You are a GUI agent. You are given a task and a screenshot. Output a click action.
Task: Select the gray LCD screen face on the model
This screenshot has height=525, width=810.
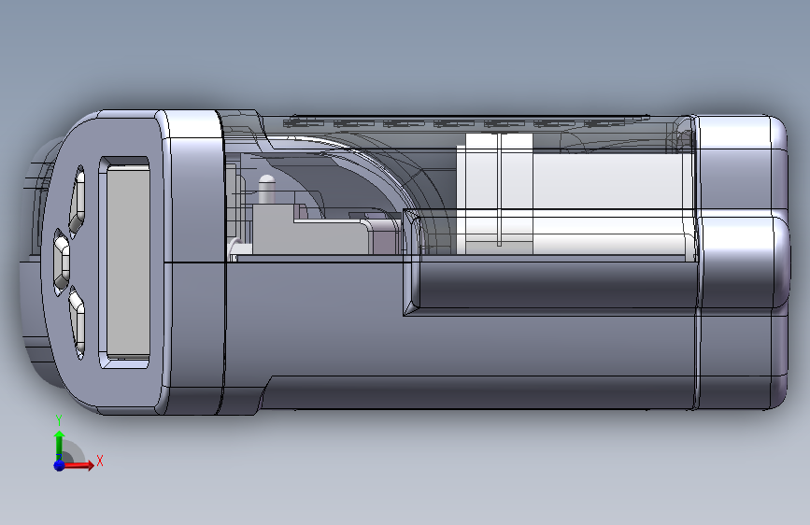coord(128,262)
